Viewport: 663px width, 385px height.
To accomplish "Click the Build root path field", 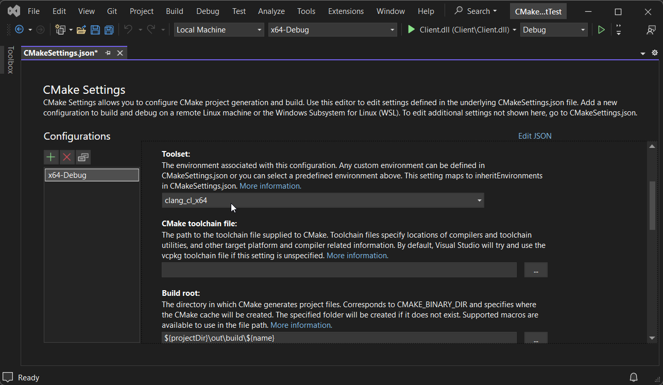I will pyautogui.click(x=339, y=338).
